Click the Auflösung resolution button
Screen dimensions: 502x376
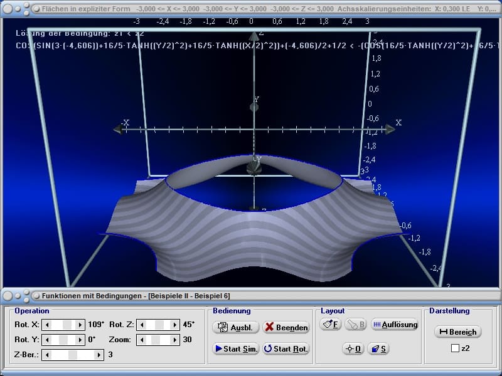point(395,325)
